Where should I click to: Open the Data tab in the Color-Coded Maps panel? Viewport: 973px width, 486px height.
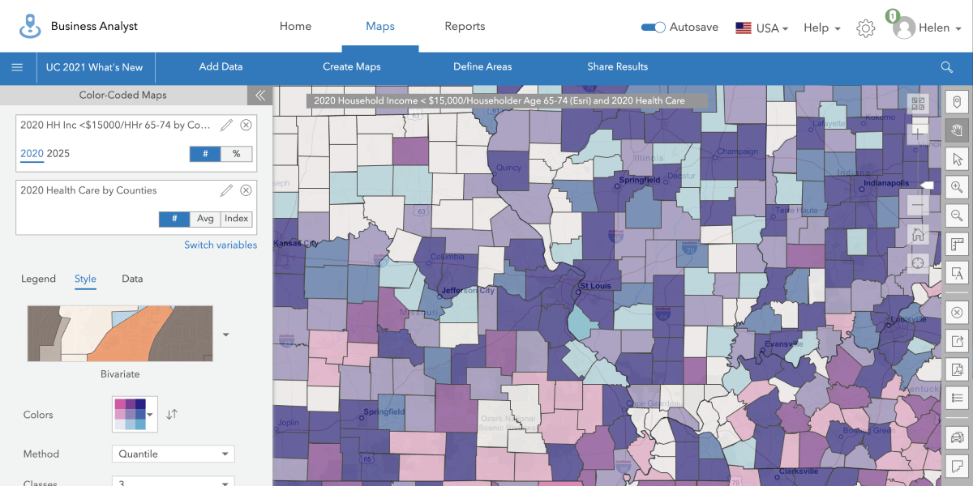click(x=131, y=279)
